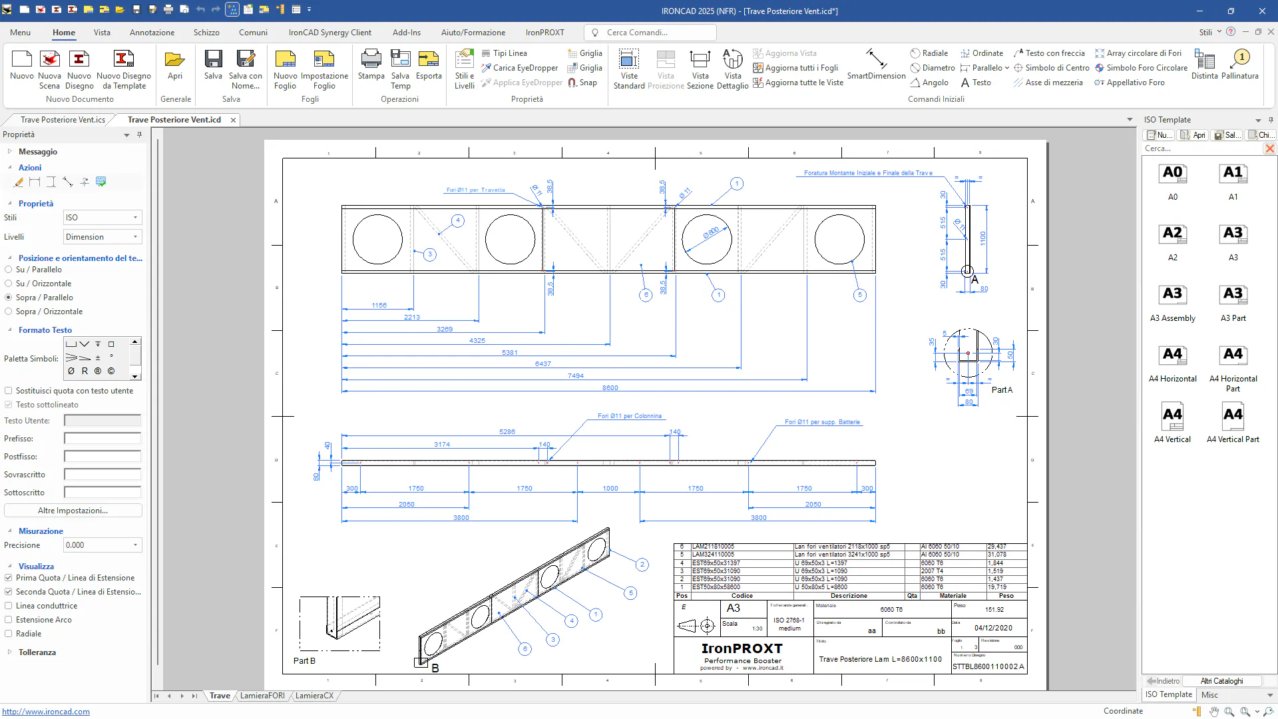Image resolution: width=1278 pixels, height=719 pixels.
Task: Click Altri Cataloghi button
Action: pyautogui.click(x=1221, y=681)
